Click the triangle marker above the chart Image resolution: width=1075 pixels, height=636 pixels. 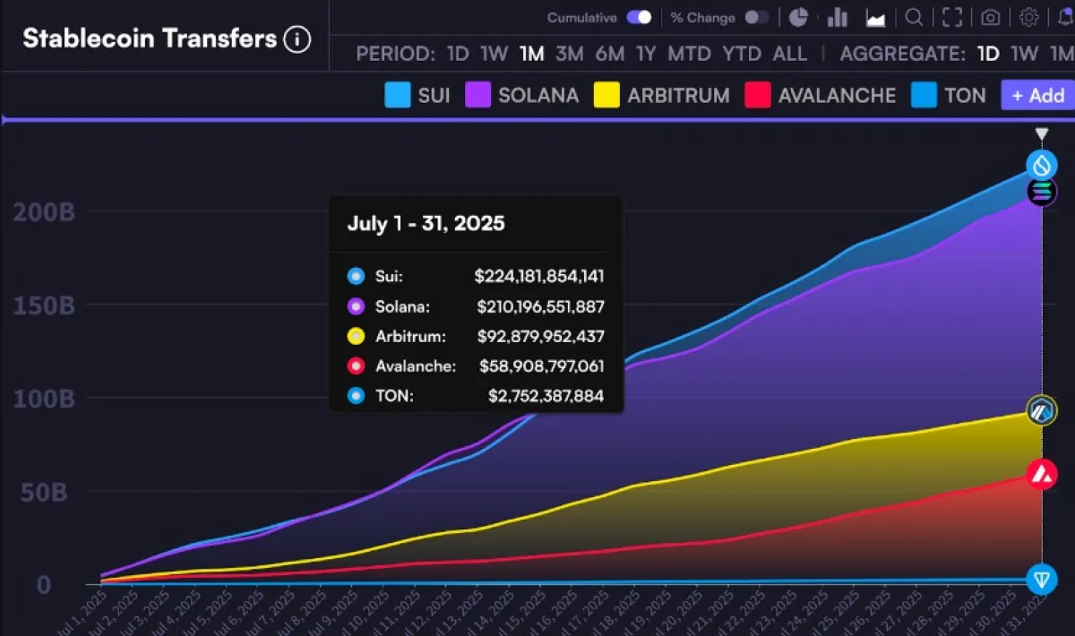point(1041,134)
